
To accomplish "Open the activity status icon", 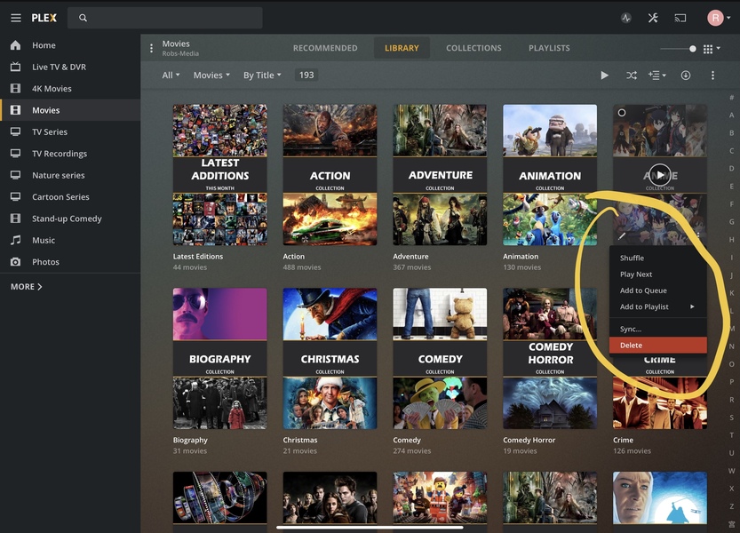I will (x=625, y=18).
